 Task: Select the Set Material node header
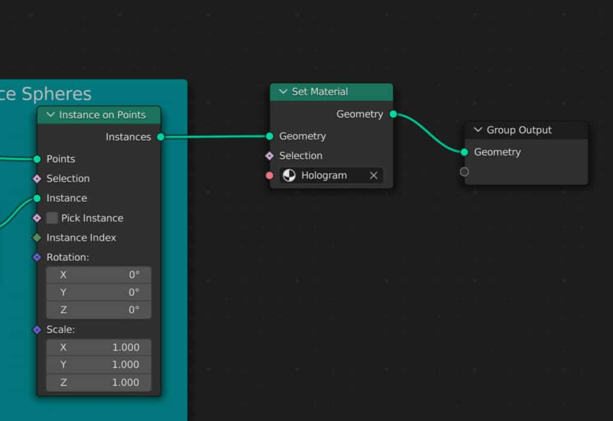[331, 91]
